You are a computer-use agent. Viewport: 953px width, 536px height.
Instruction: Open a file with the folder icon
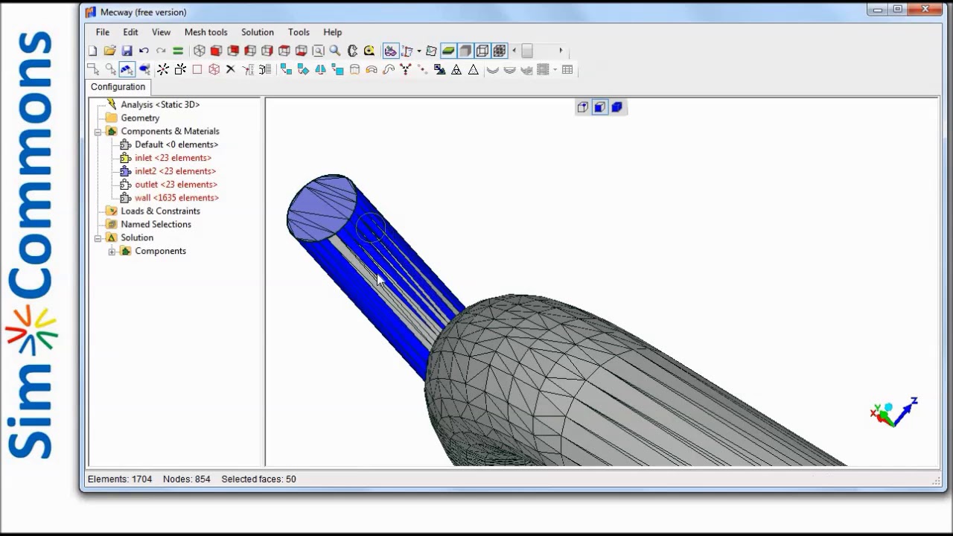coord(109,51)
